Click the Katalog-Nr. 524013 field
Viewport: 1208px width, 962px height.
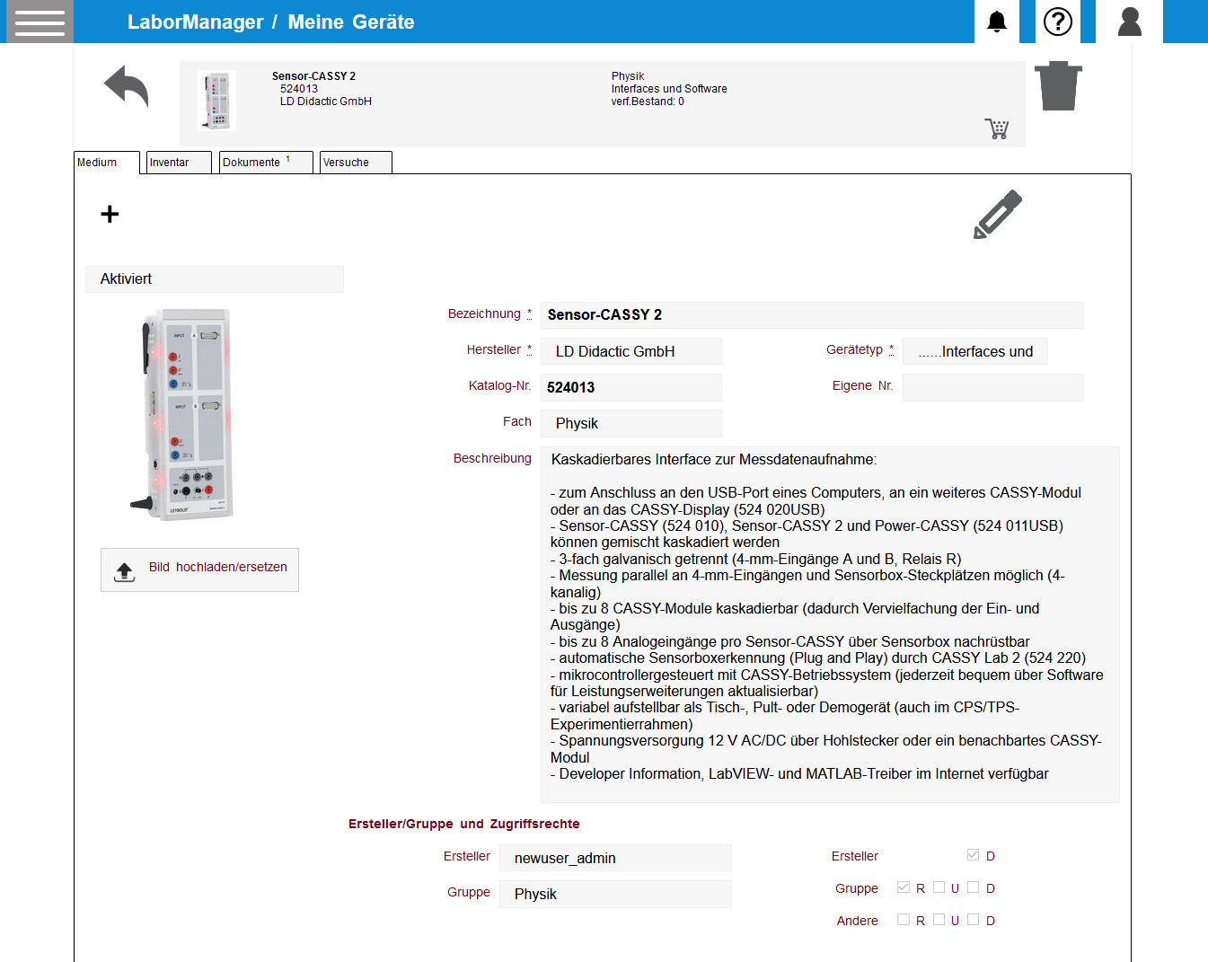point(631,387)
